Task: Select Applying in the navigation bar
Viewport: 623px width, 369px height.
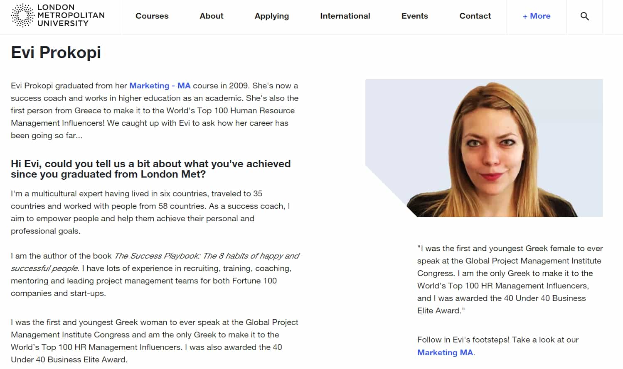Action: pos(271,16)
